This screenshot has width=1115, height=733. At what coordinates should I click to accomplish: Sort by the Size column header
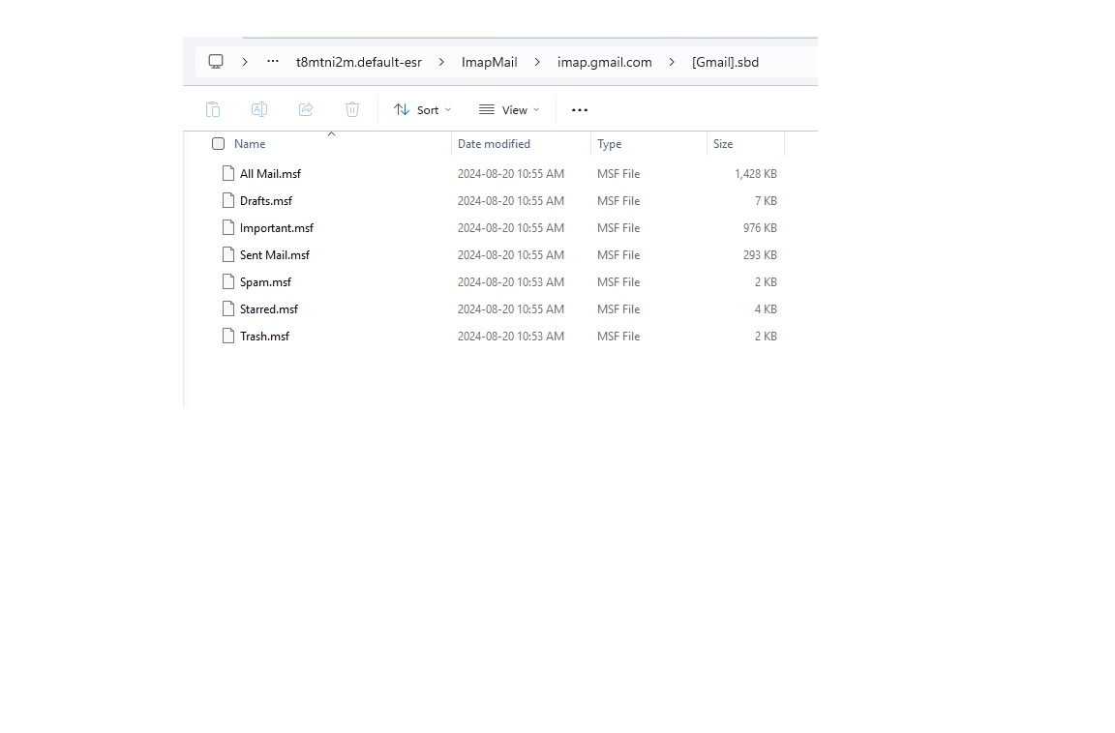[723, 143]
